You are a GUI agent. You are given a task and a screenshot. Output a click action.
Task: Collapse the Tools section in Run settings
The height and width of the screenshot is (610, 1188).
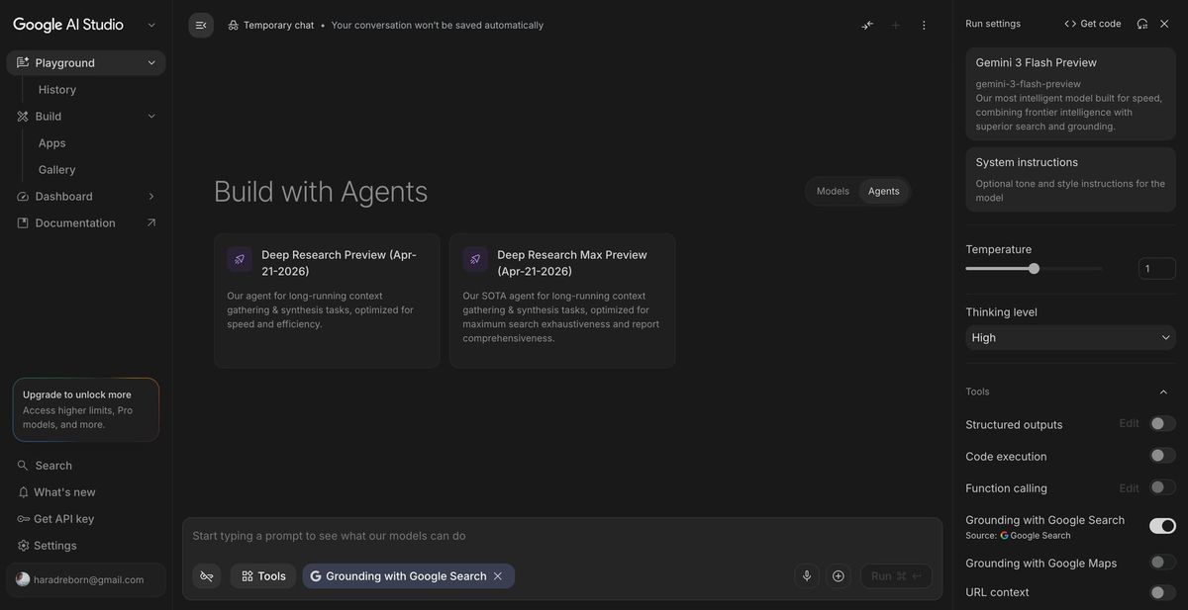[x=1163, y=392]
